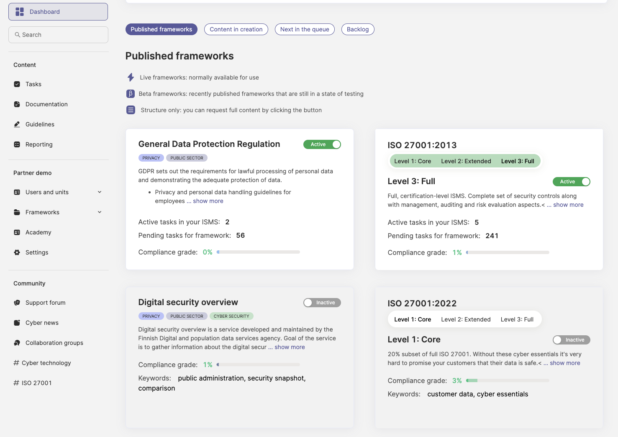Click the Documentation file icon
Screen dimensions: 618x437
pyautogui.click(x=17, y=104)
